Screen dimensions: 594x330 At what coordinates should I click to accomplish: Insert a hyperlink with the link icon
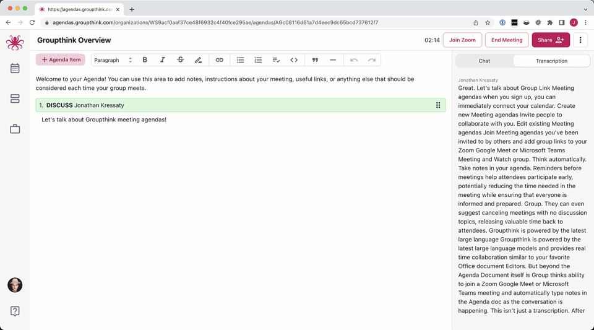pos(219,60)
